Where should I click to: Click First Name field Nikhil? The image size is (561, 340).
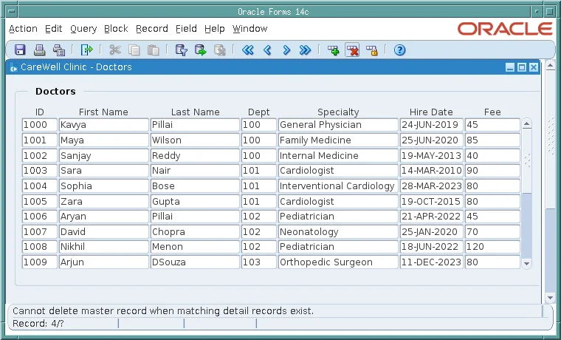tap(104, 247)
